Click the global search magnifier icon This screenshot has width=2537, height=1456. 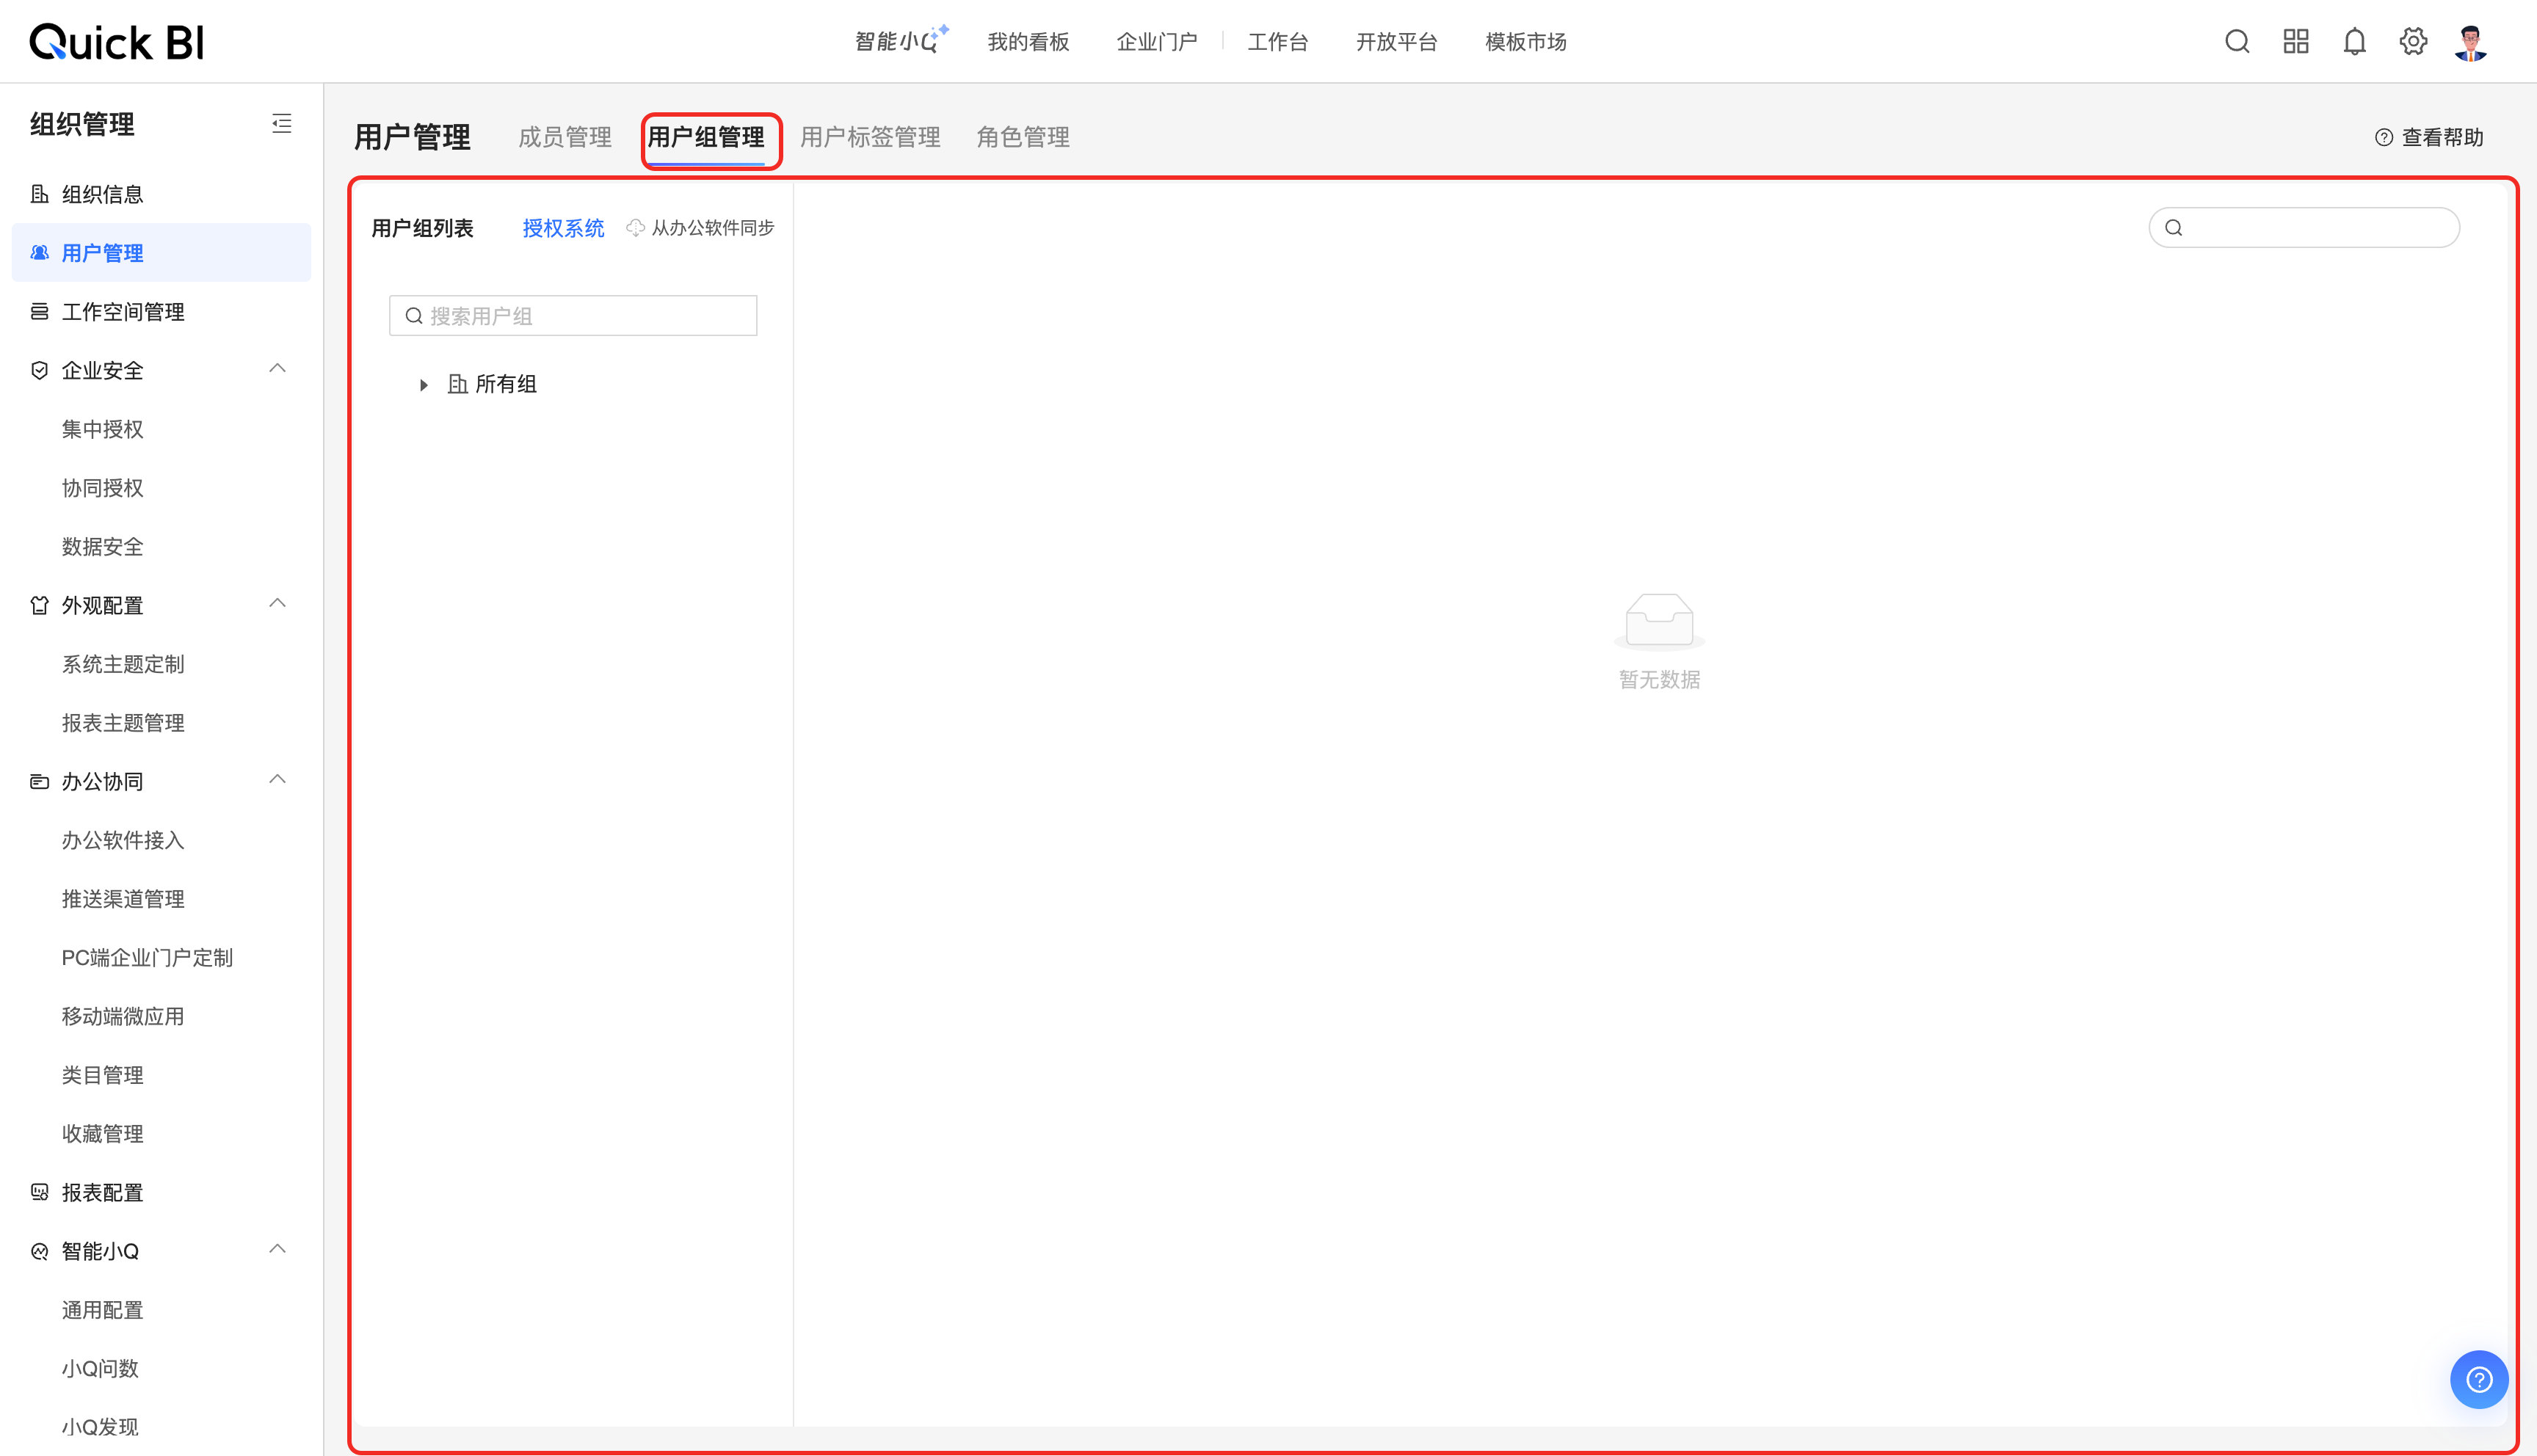(2237, 42)
